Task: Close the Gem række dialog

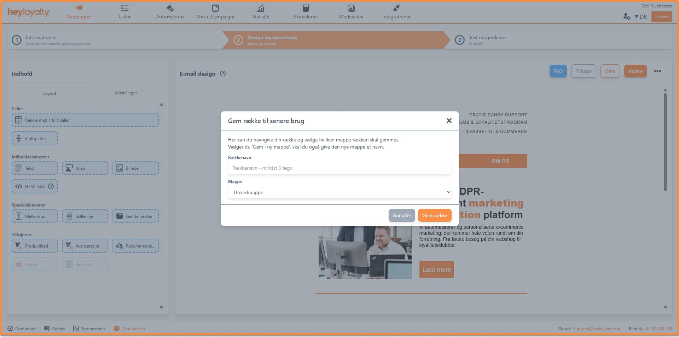Action: pyautogui.click(x=449, y=121)
